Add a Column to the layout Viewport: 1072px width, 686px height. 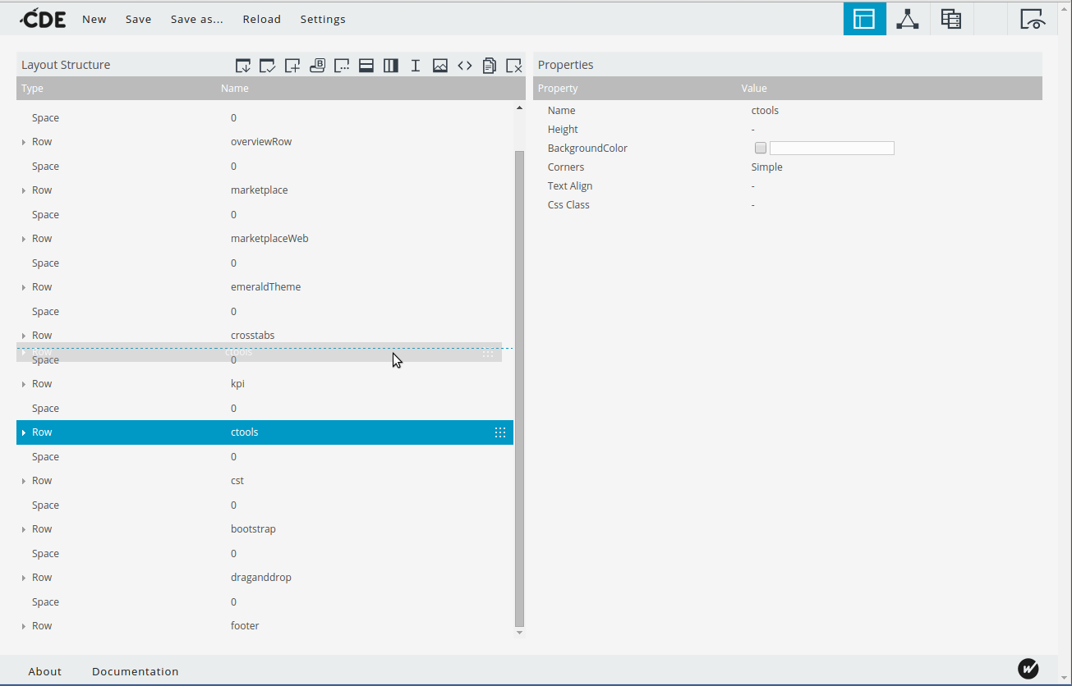[x=390, y=65]
